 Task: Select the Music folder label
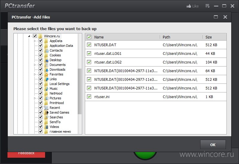pyautogui.click(x=53, y=89)
